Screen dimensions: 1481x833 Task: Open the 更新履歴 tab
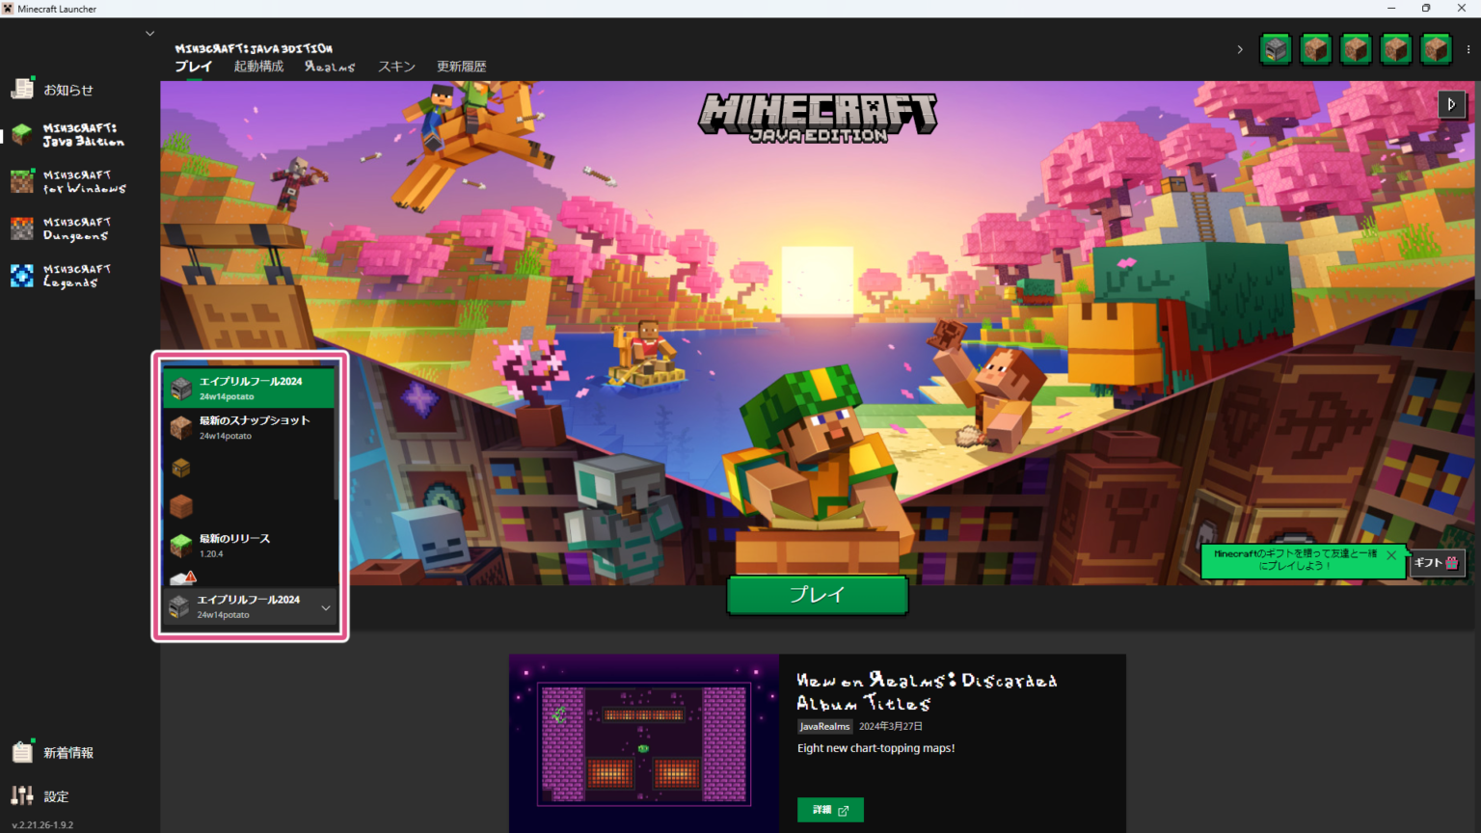(461, 67)
